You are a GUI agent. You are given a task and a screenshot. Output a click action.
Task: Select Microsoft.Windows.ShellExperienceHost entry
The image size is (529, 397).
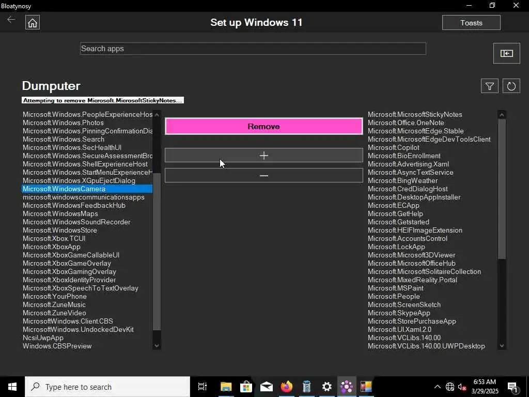click(x=85, y=164)
